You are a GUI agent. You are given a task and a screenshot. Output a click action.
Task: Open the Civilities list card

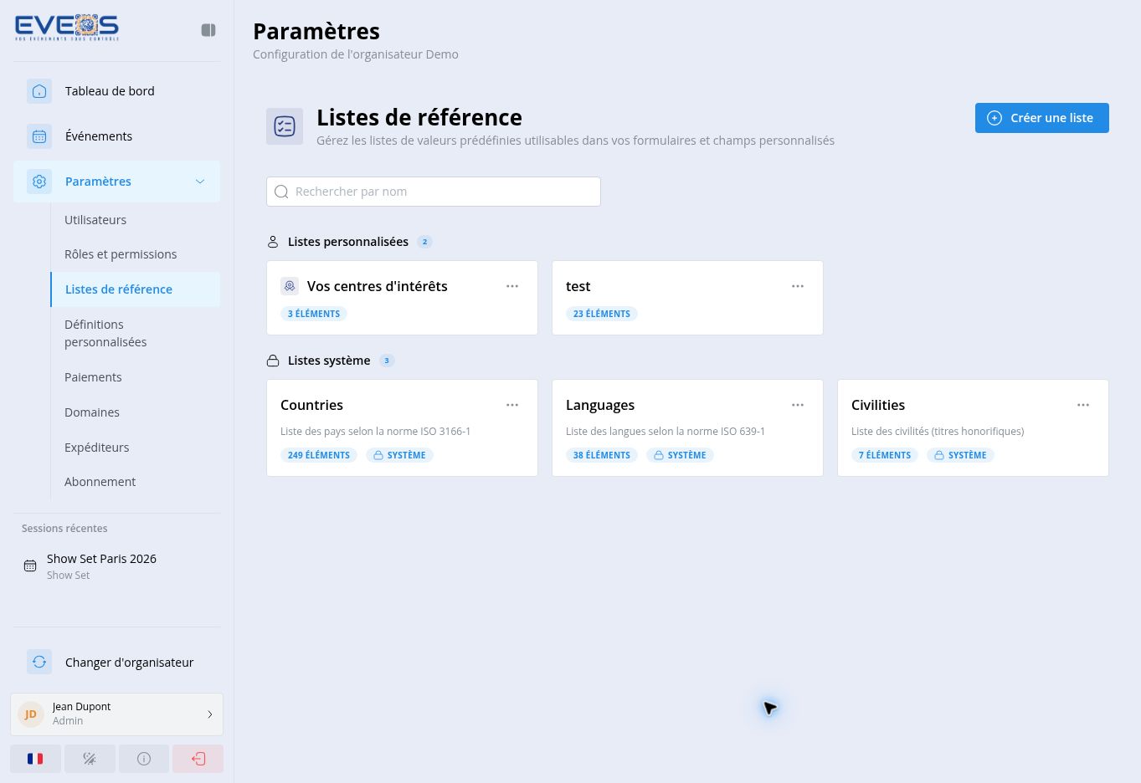(x=973, y=428)
